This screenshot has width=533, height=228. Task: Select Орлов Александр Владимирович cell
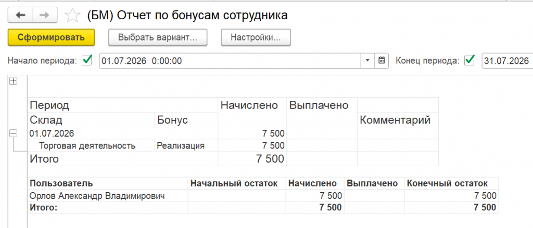107,196
